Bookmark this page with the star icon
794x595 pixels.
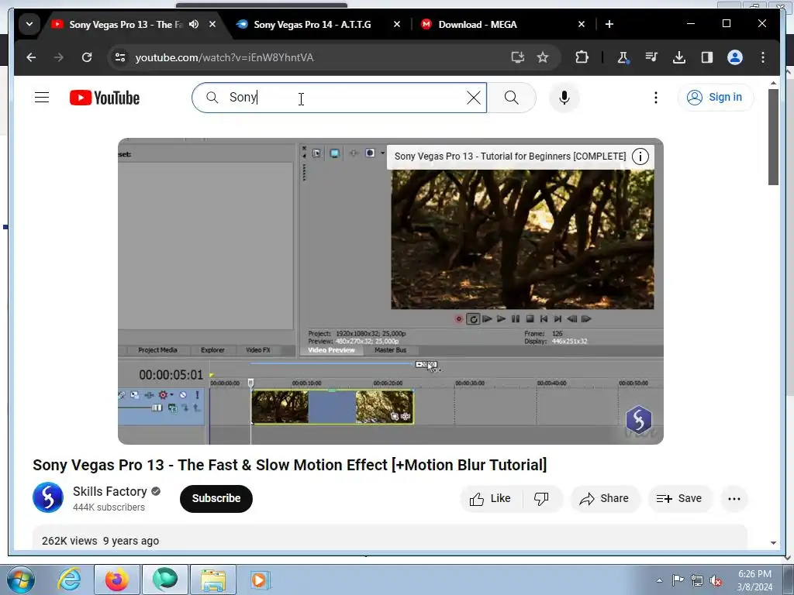pos(543,57)
